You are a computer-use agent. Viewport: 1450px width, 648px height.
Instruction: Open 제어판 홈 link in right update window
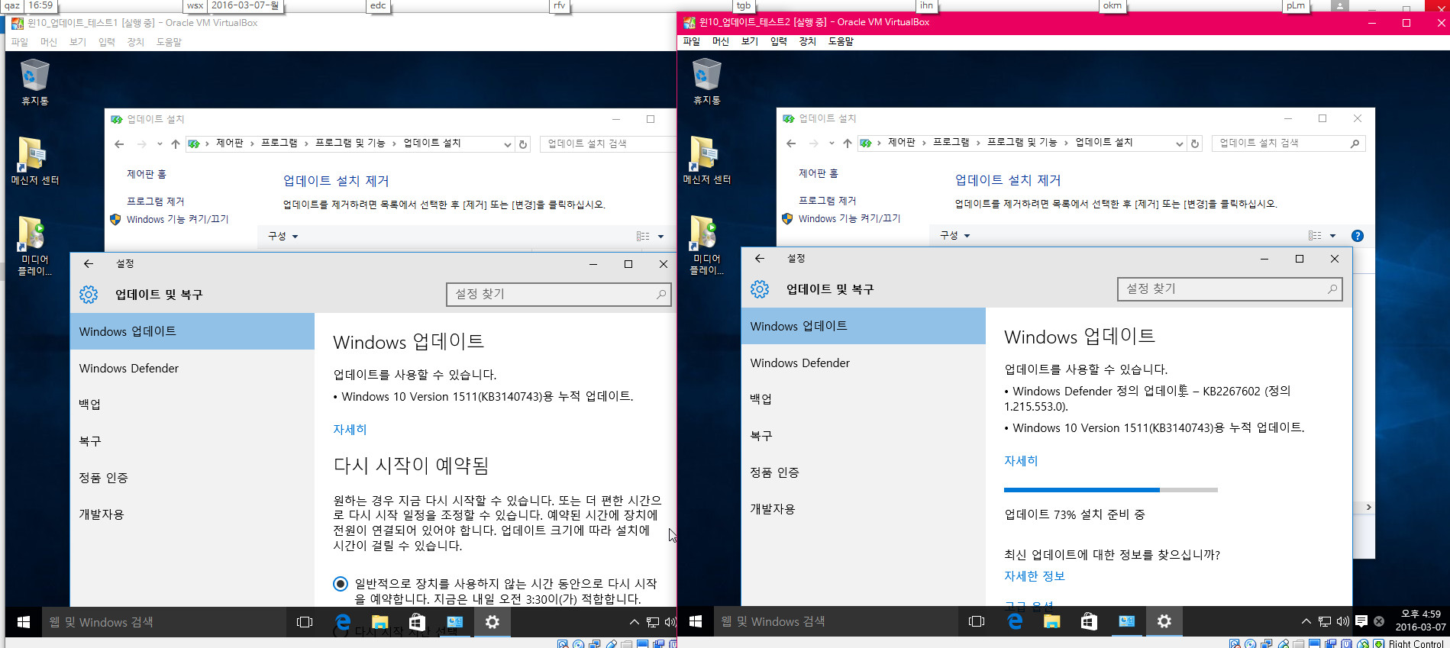(819, 174)
